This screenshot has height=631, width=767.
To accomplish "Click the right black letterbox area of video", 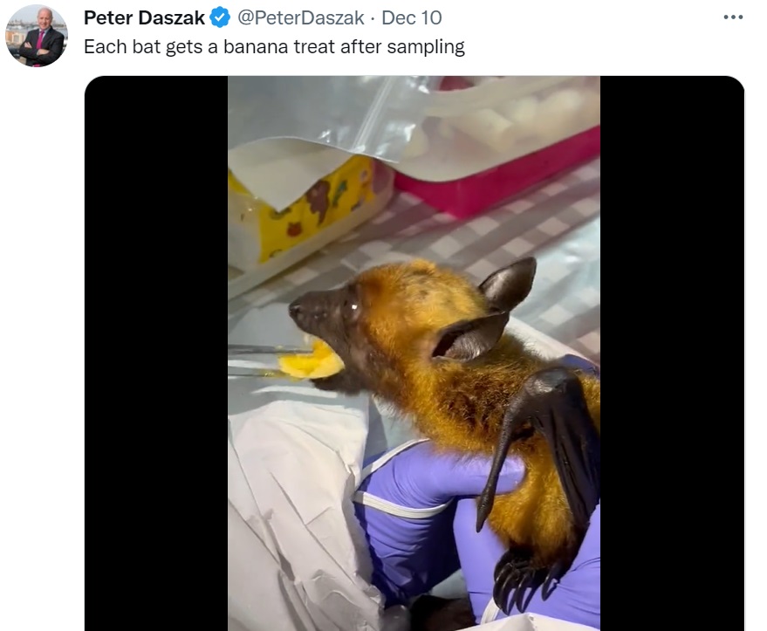I will (x=672, y=353).
